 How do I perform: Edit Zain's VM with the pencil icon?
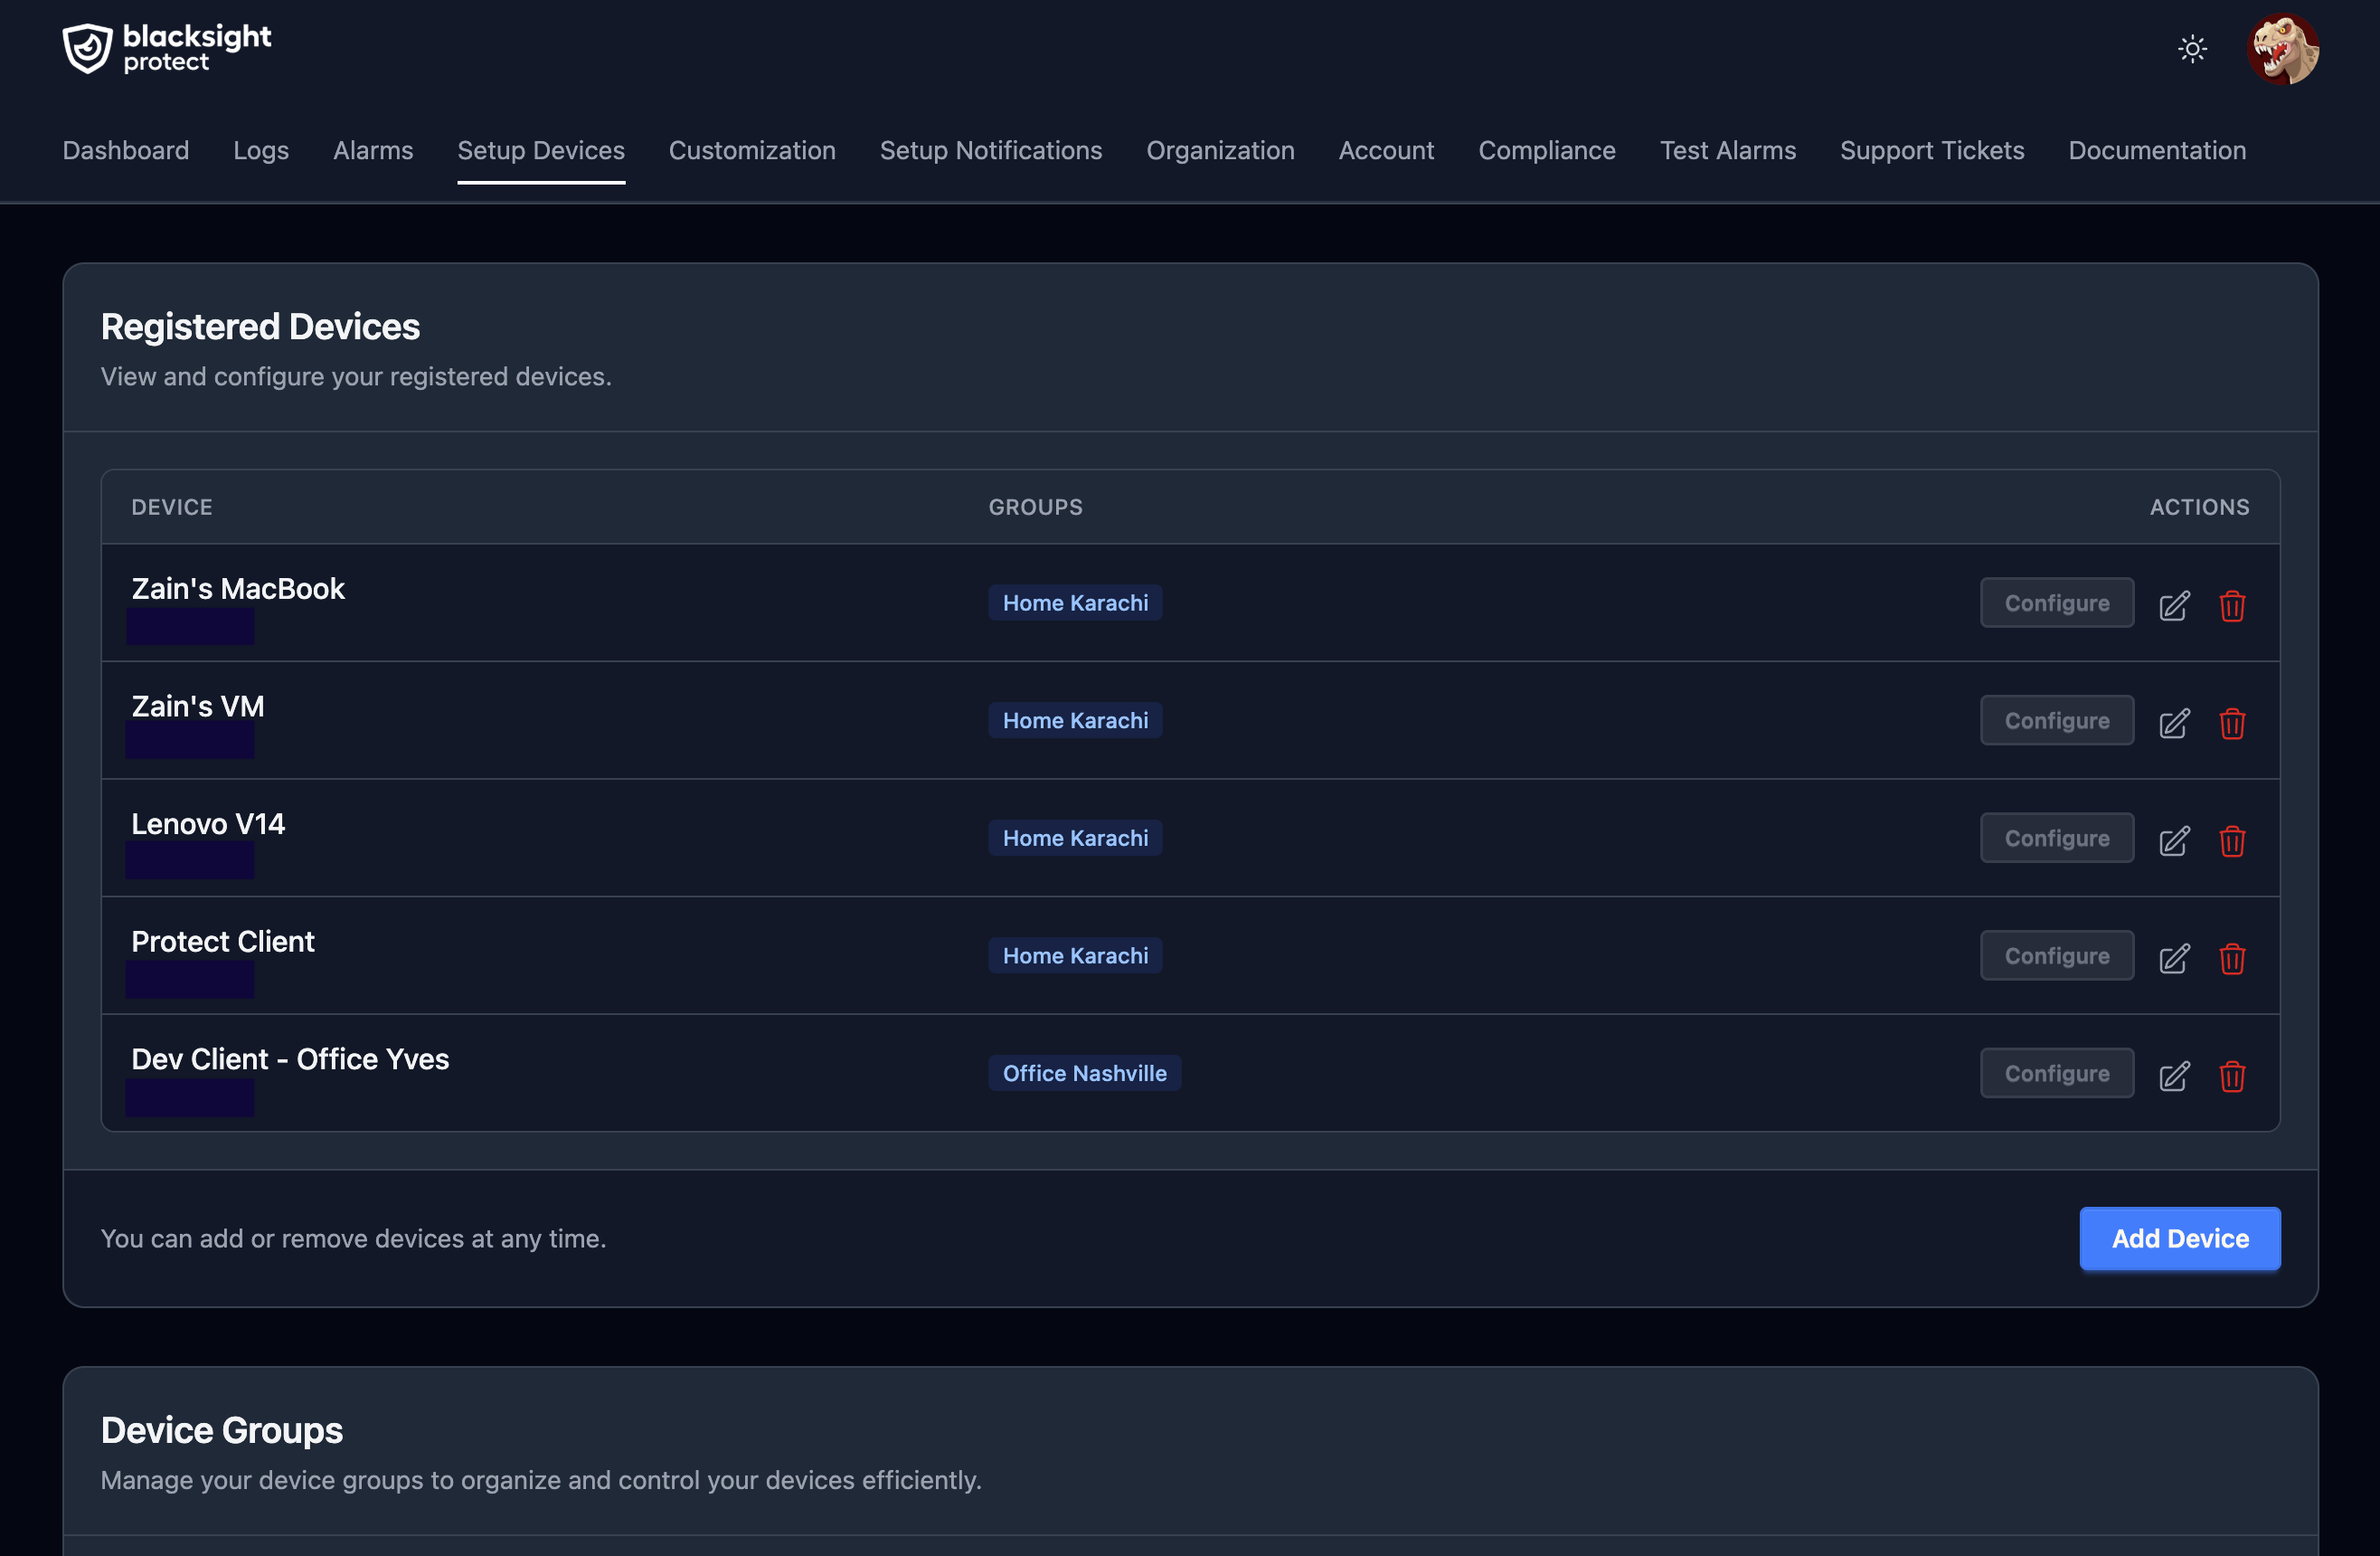pos(2174,723)
